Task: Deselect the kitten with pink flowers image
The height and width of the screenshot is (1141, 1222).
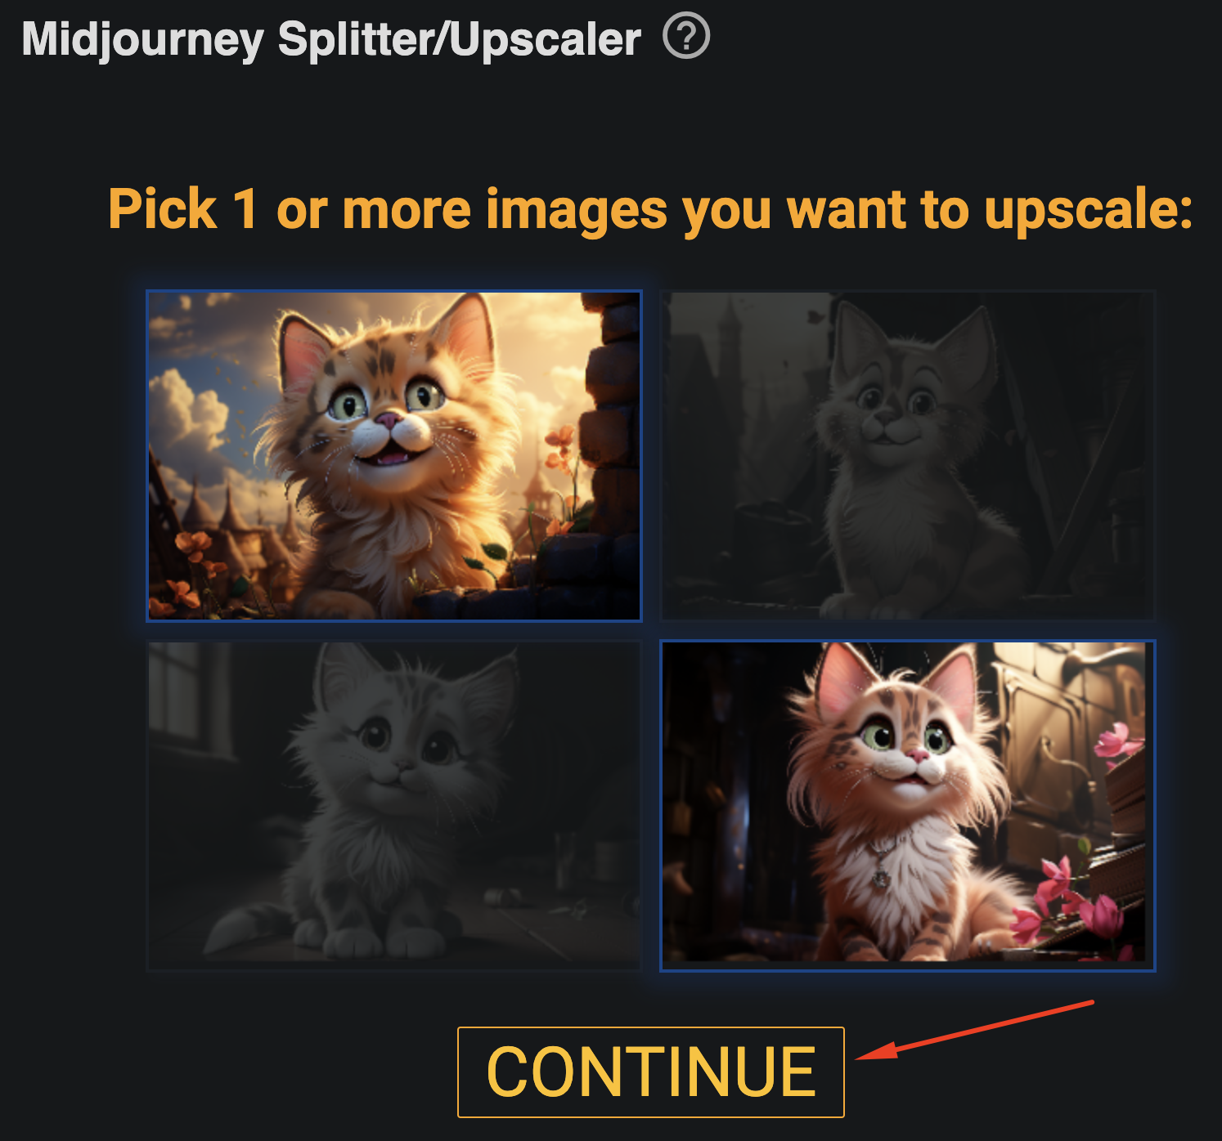Action: pos(908,806)
